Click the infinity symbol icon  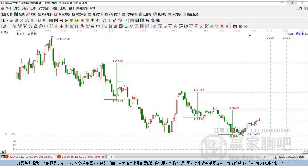click(246, 26)
